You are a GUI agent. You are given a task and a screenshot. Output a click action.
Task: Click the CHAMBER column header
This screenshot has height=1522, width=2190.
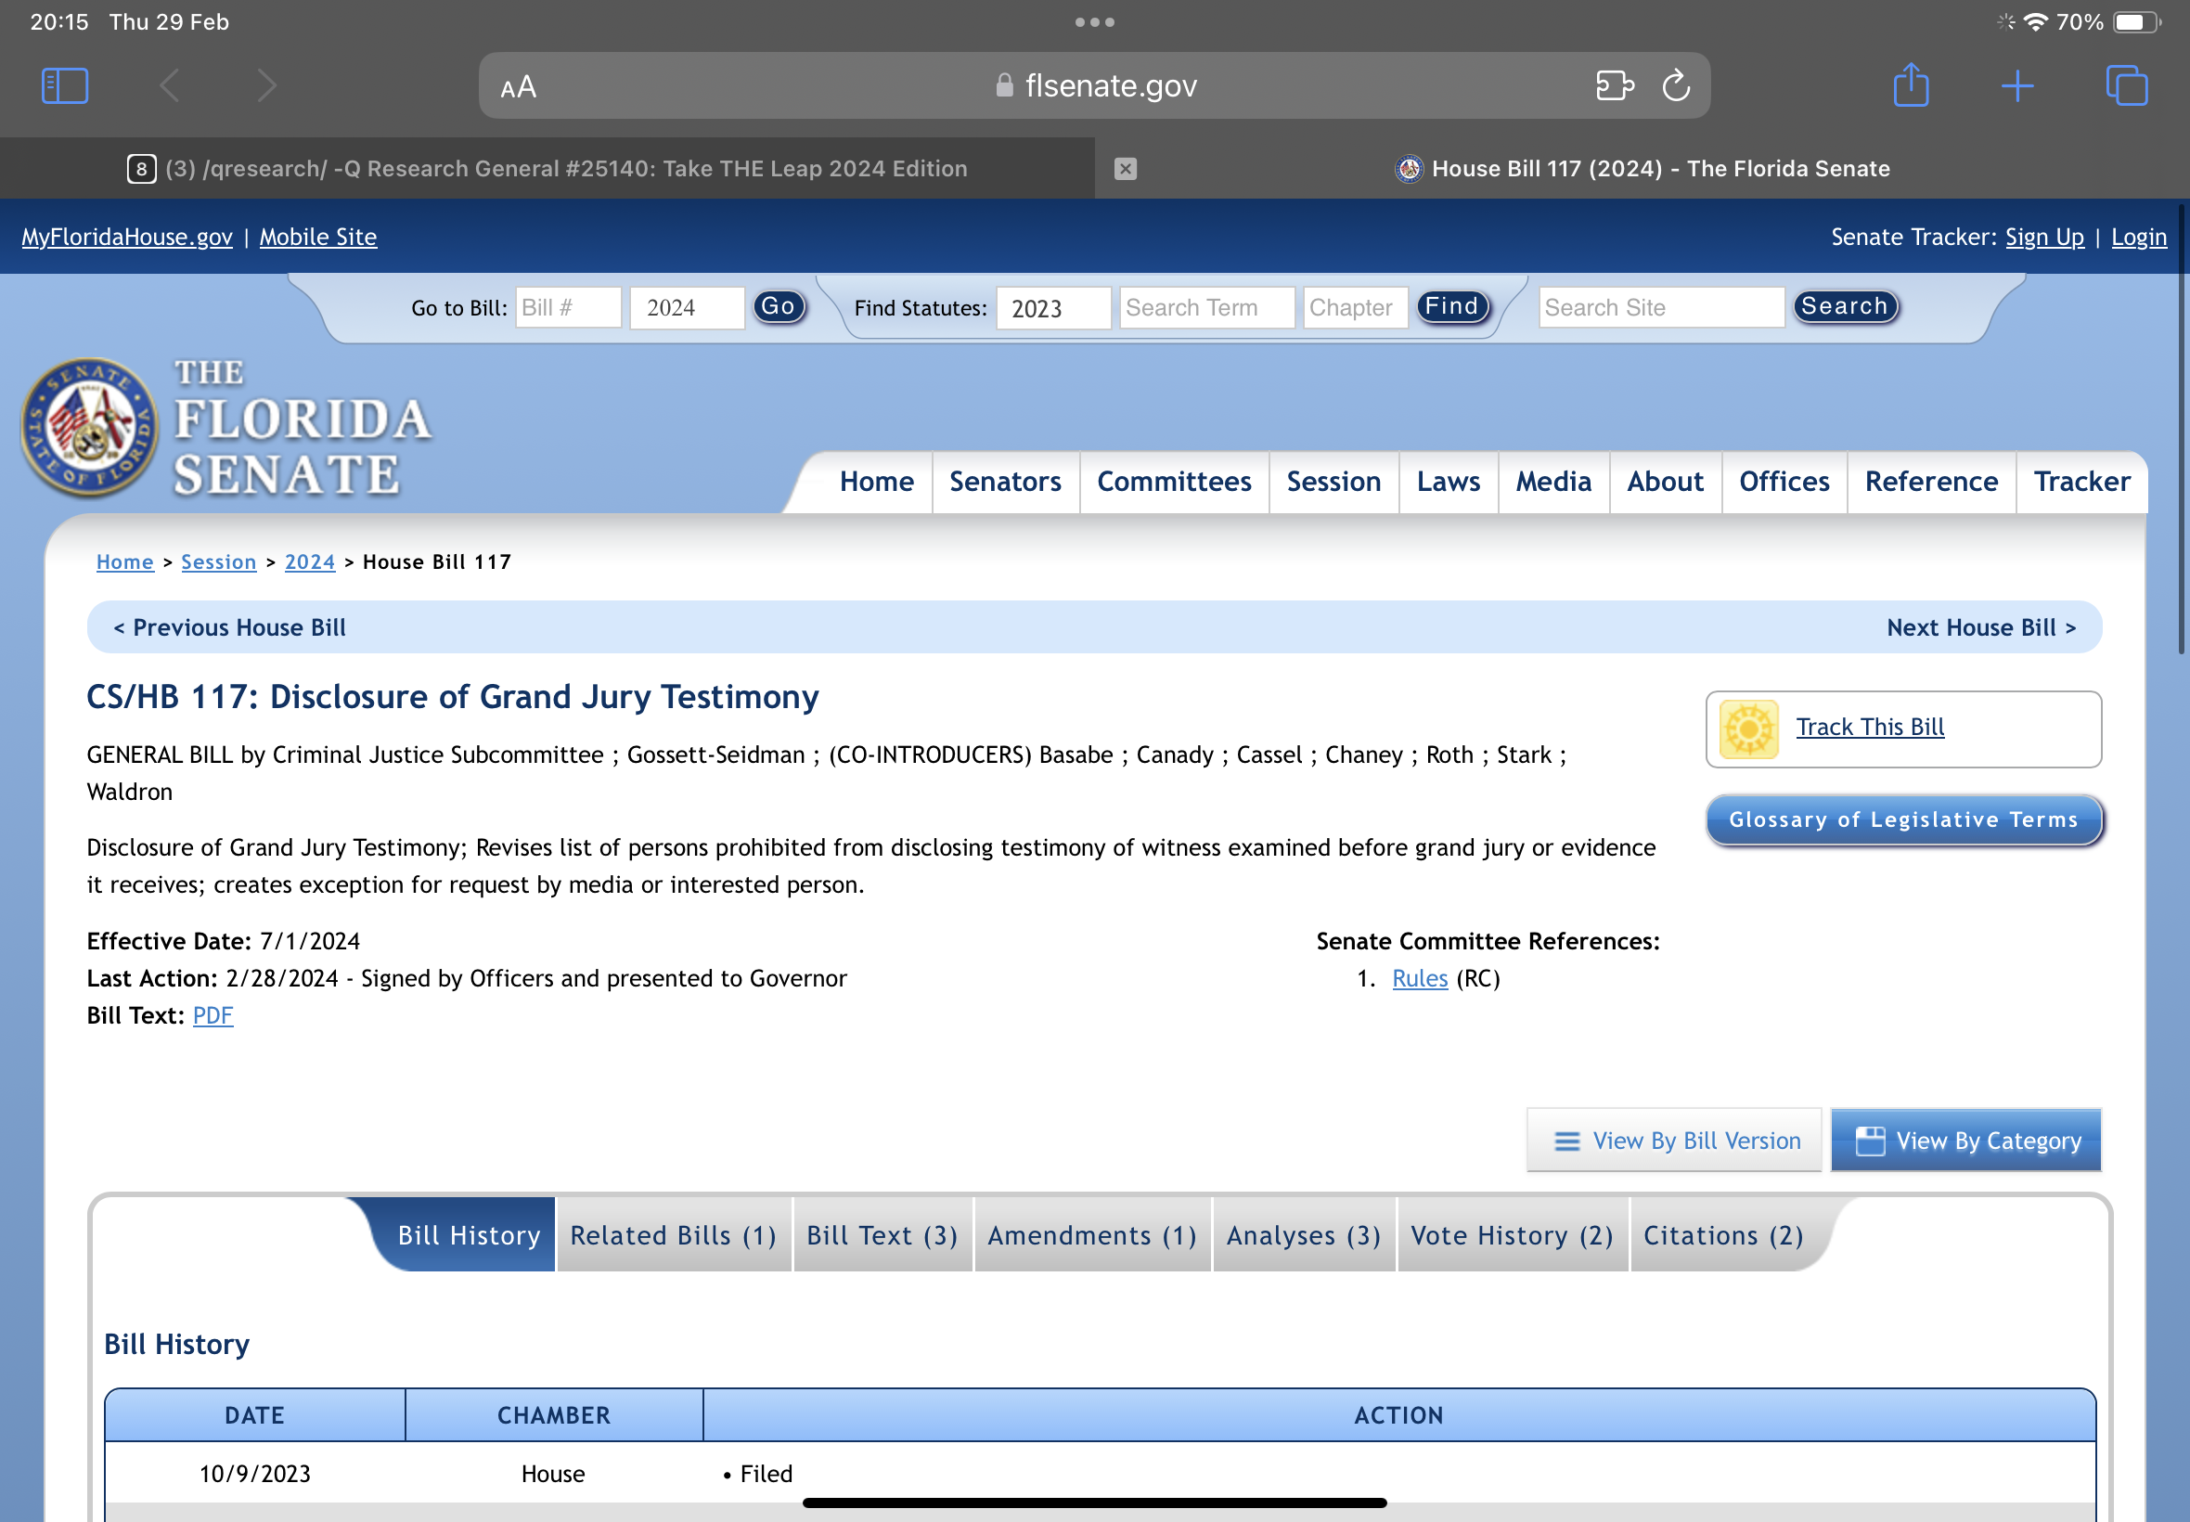[x=554, y=1416]
